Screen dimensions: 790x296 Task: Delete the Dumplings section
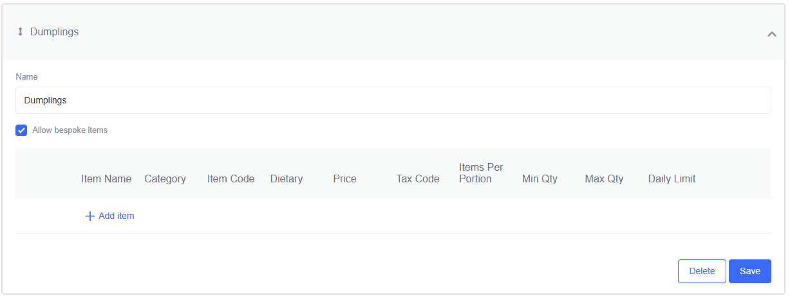(x=702, y=271)
